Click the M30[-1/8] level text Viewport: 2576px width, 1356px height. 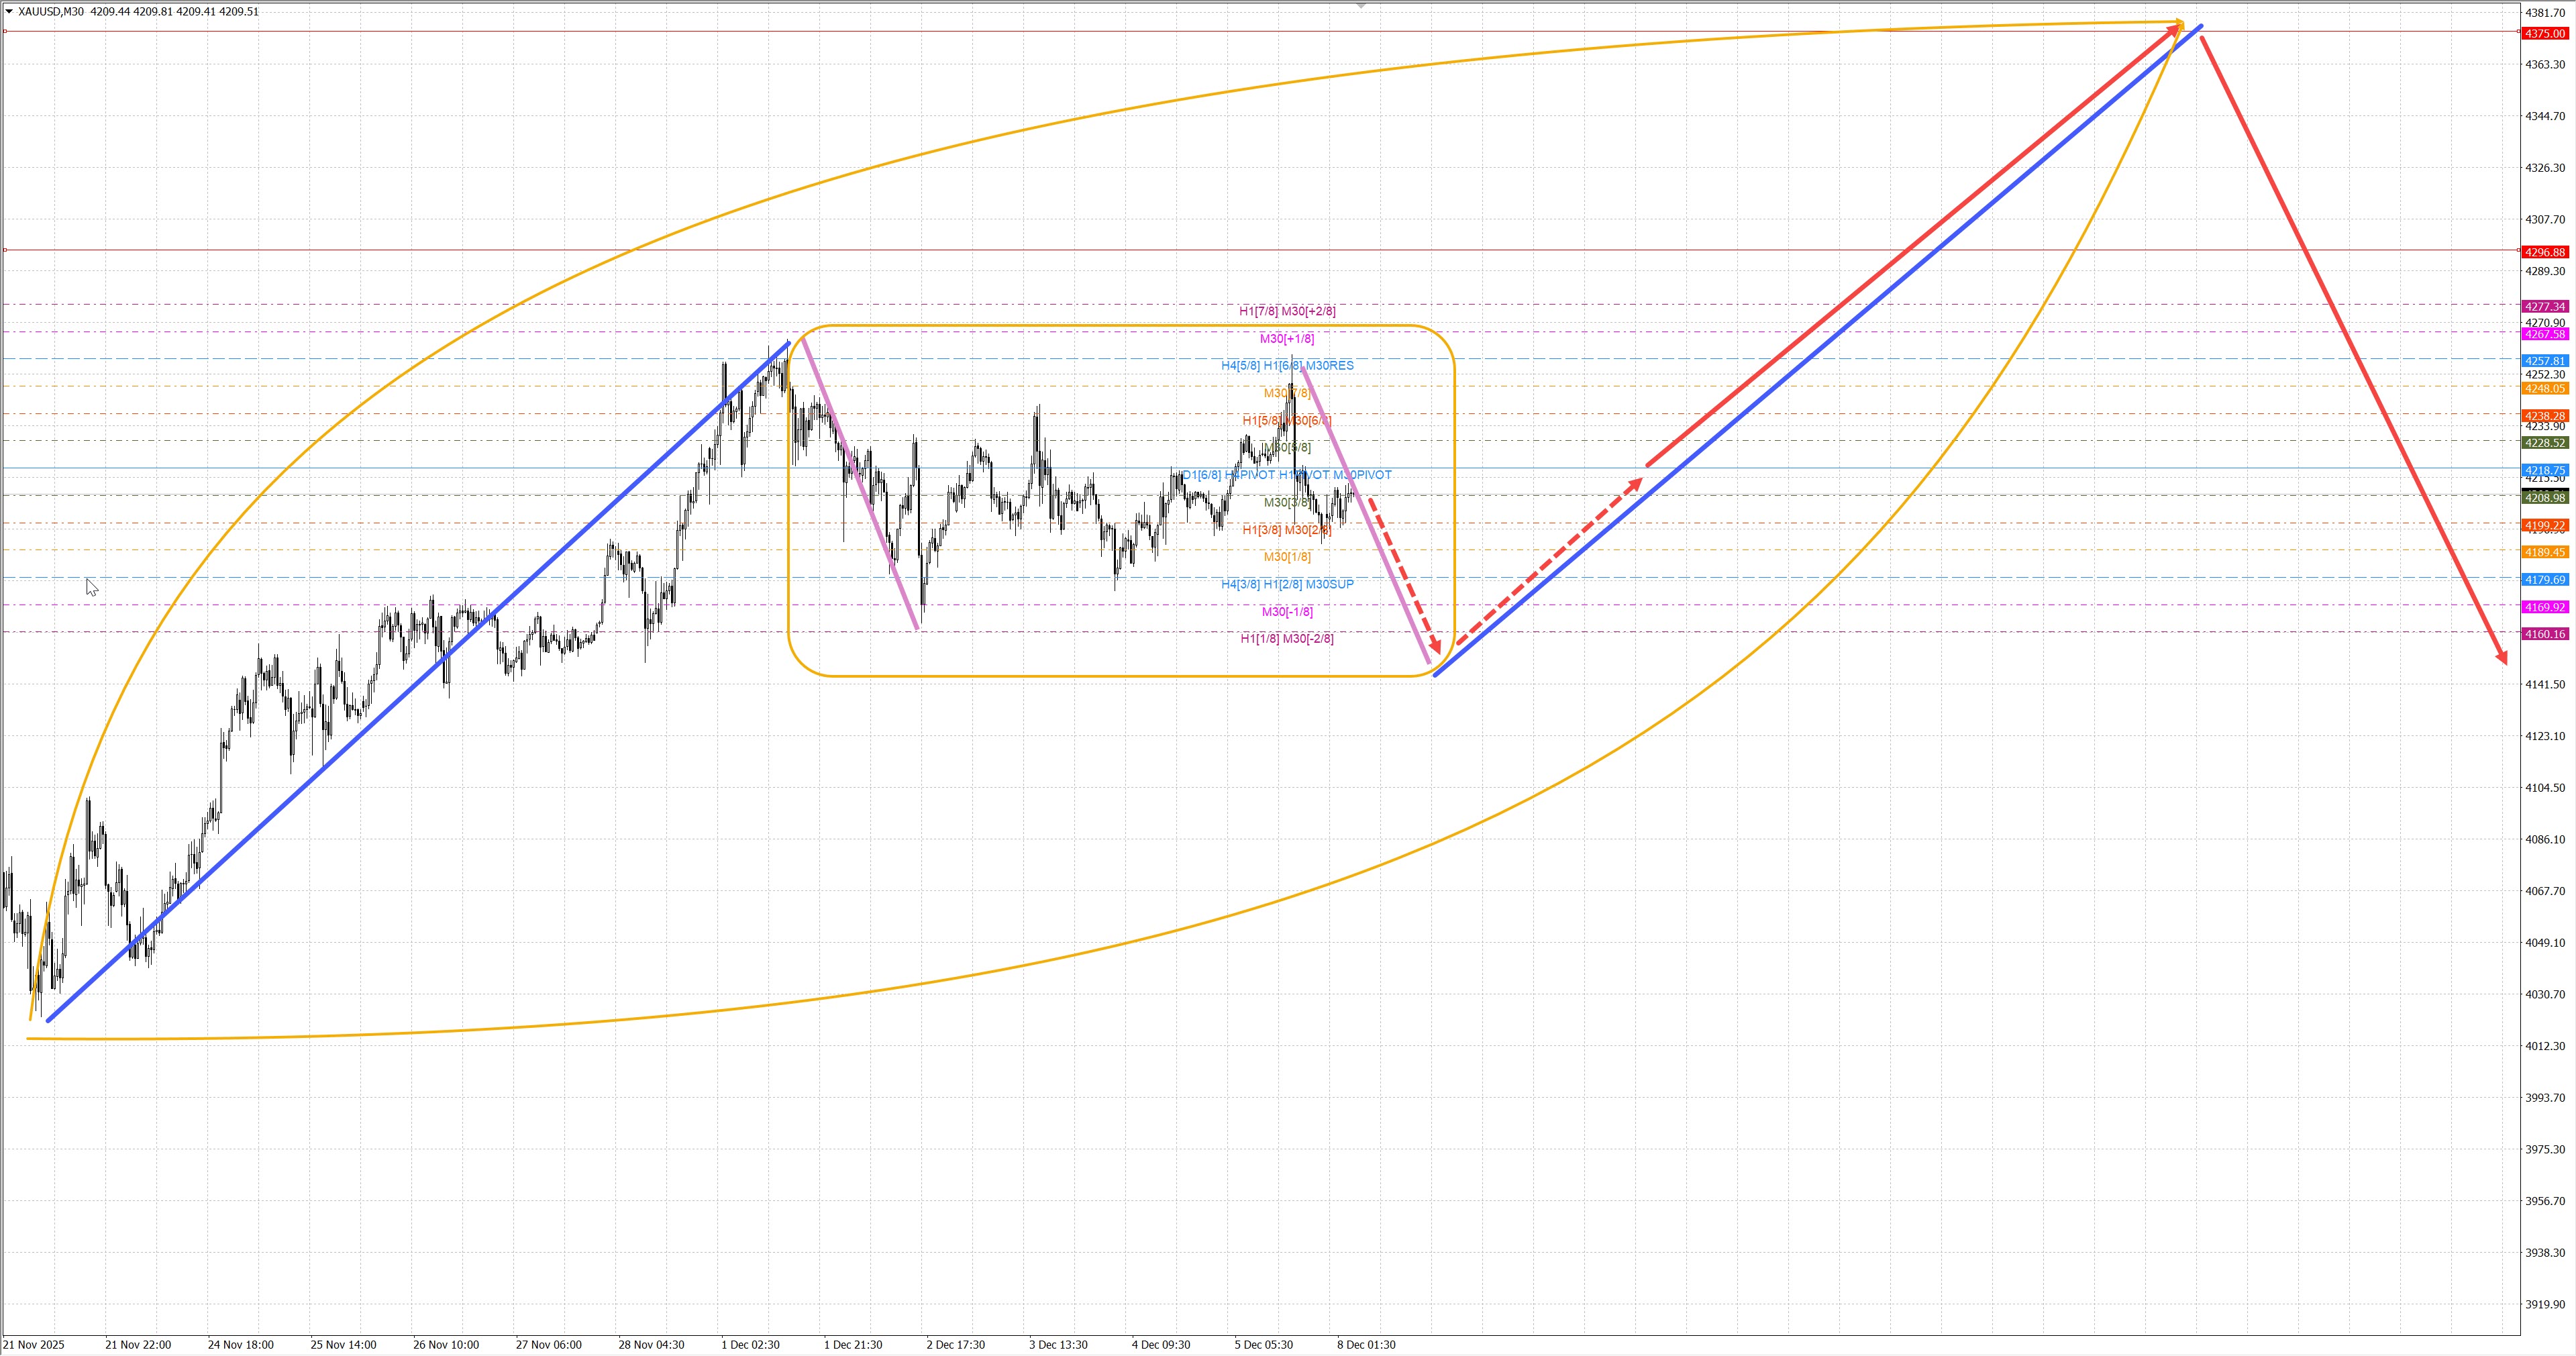tap(1287, 612)
